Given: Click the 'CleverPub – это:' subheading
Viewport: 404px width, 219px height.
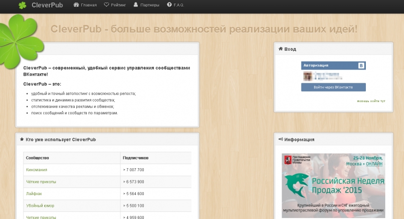Looking at the screenshot, I should [x=42, y=84].
